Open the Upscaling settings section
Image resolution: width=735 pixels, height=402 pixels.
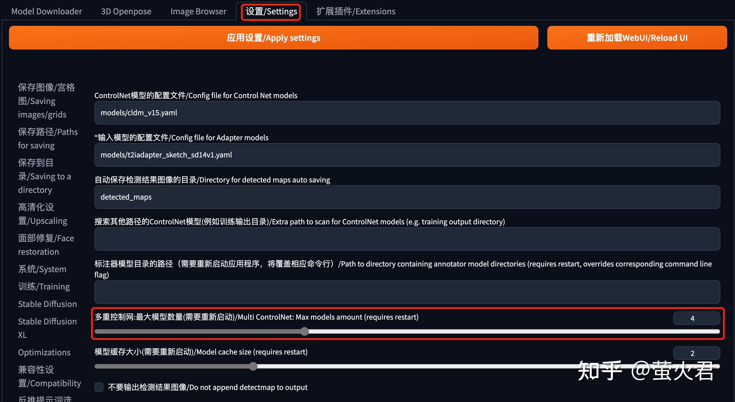pyautogui.click(x=42, y=214)
